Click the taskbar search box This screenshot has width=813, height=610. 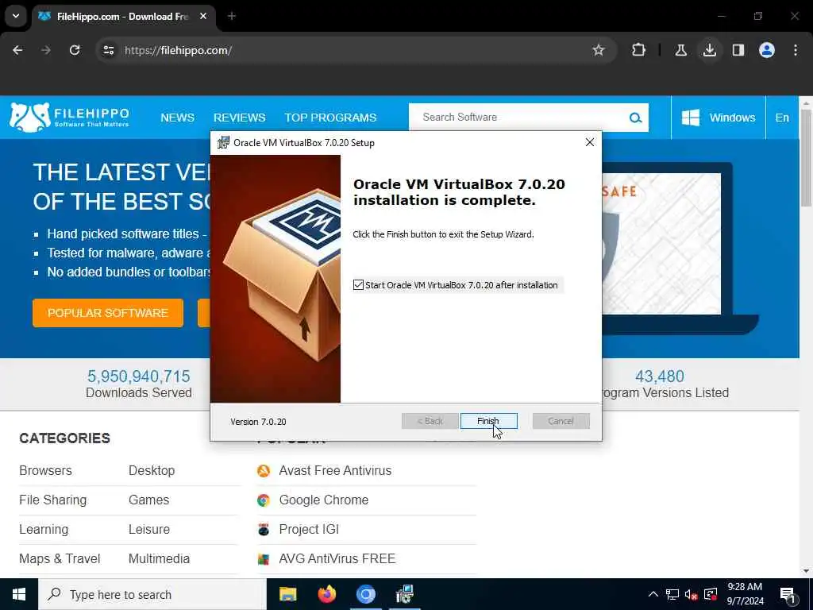(152, 594)
